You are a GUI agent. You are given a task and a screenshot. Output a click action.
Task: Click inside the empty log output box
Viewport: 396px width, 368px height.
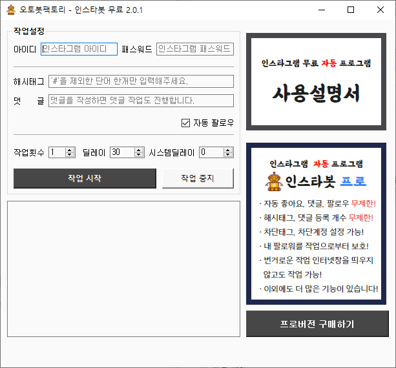(x=123, y=269)
